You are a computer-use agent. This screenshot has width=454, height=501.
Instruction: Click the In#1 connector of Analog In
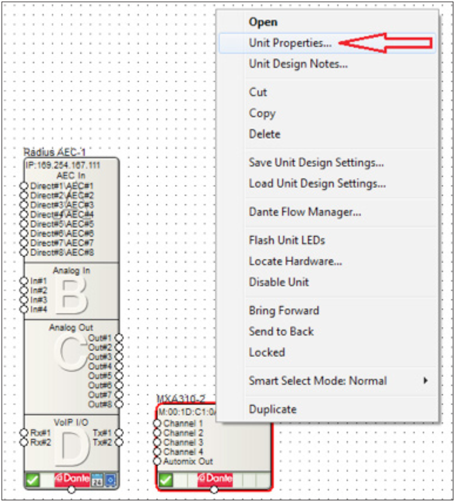[x=24, y=281]
